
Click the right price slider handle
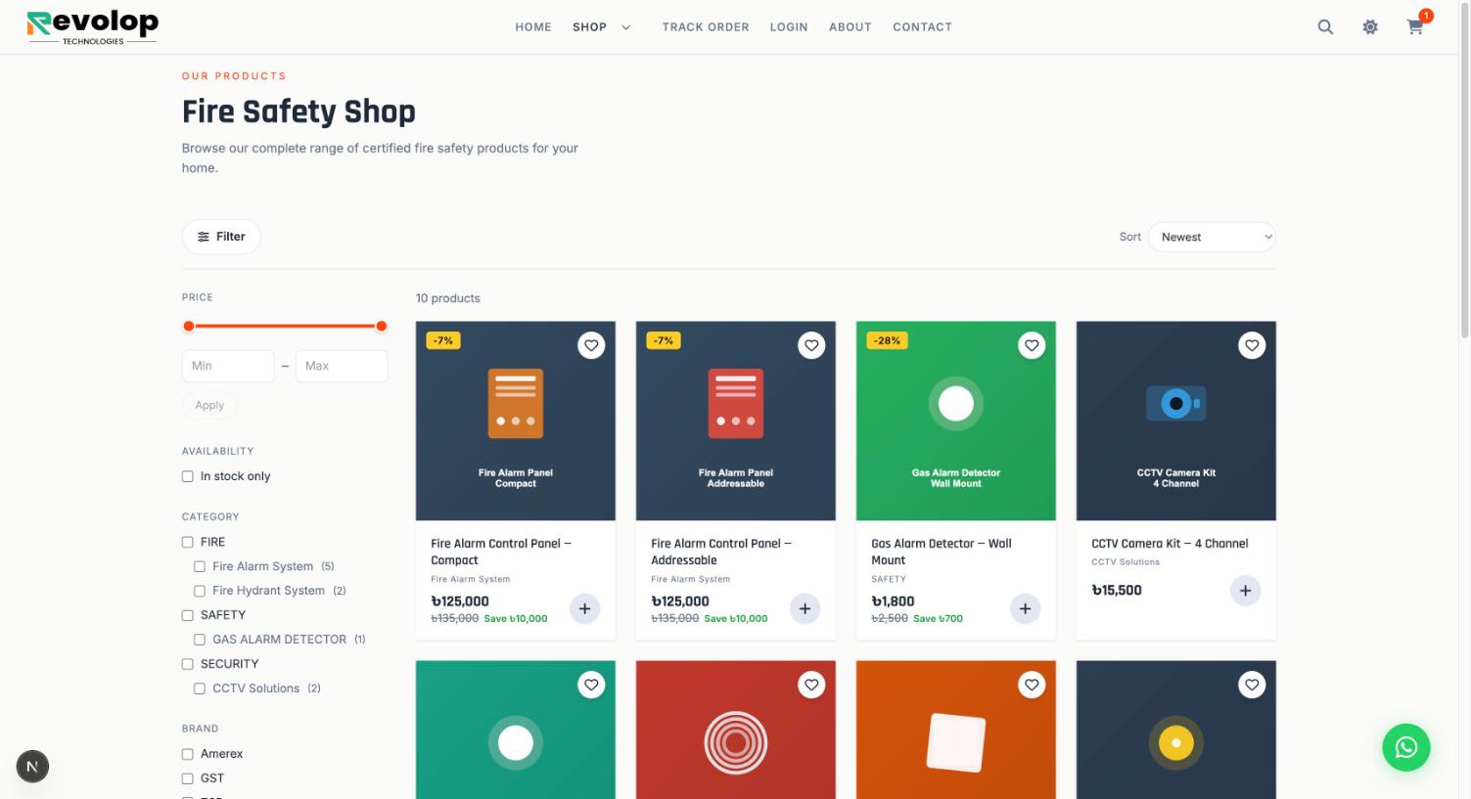382,327
